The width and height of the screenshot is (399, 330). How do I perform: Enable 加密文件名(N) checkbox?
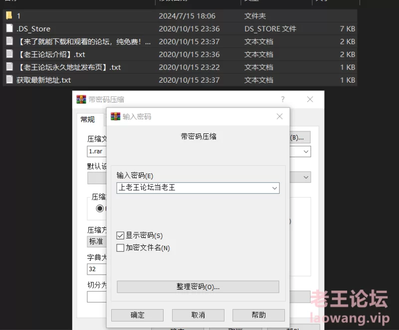click(120, 248)
